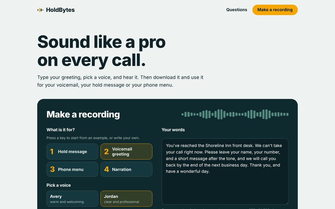Viewport: 335px width, 209px height.
Task: Click the HoldBytes soundwave logo icon
Action: click(40, 10)
